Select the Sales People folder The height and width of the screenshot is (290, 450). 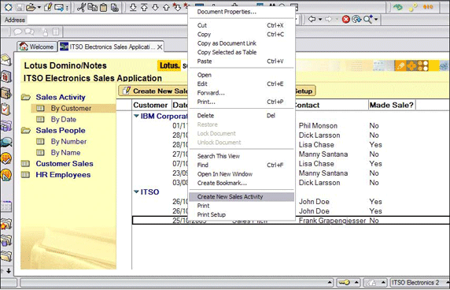tap(61, 131)
